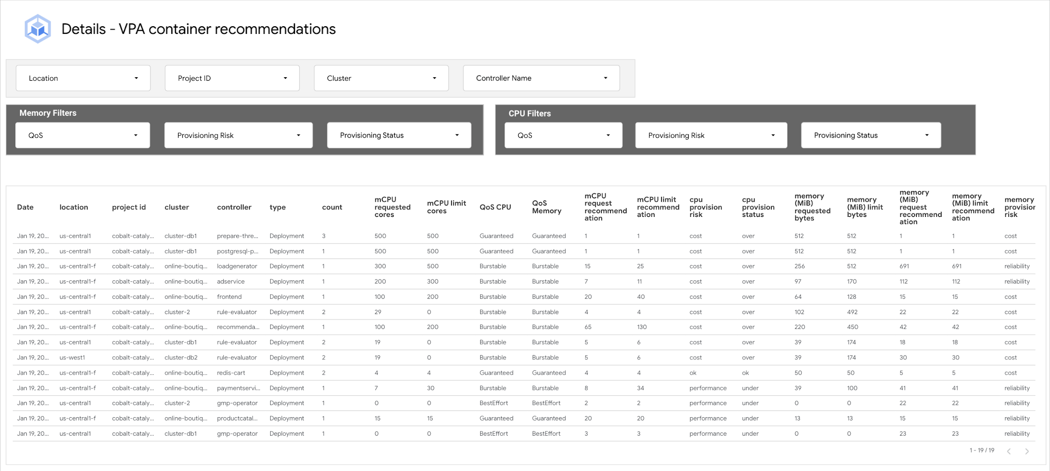Sort table by type column header
1050x471 pixels.
(277, 207)
